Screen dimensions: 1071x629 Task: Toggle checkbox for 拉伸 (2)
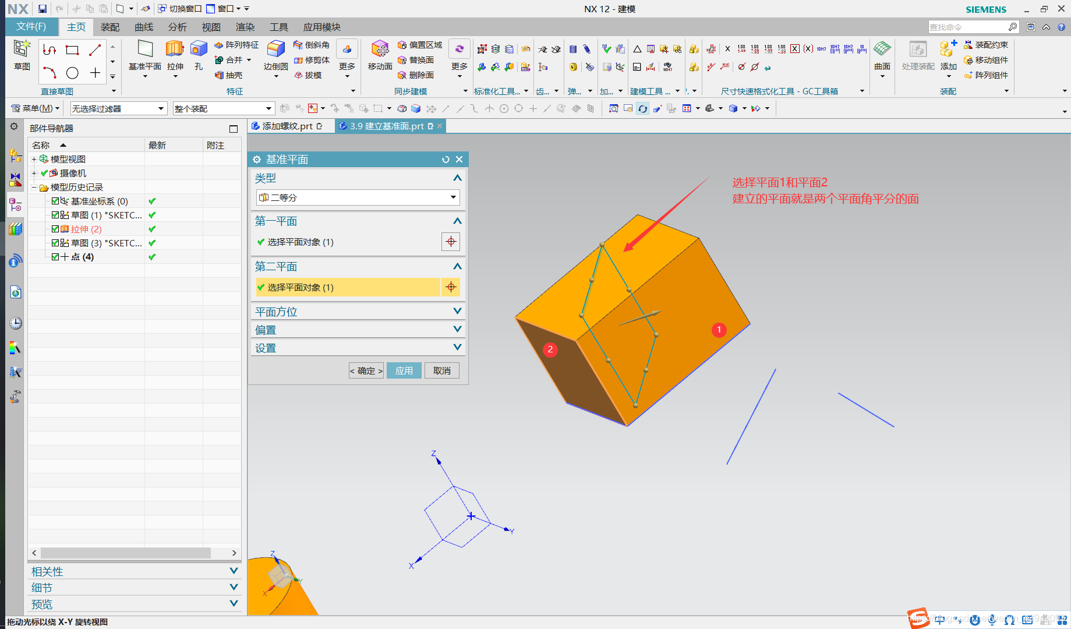tap(55, 229)
